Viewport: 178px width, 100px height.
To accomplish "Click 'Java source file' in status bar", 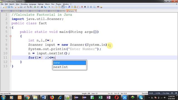I will (x=5, y=94).
